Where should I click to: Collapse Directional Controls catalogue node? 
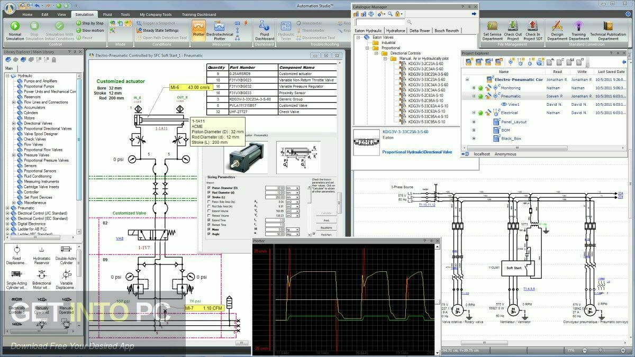(x=376, y=53)
